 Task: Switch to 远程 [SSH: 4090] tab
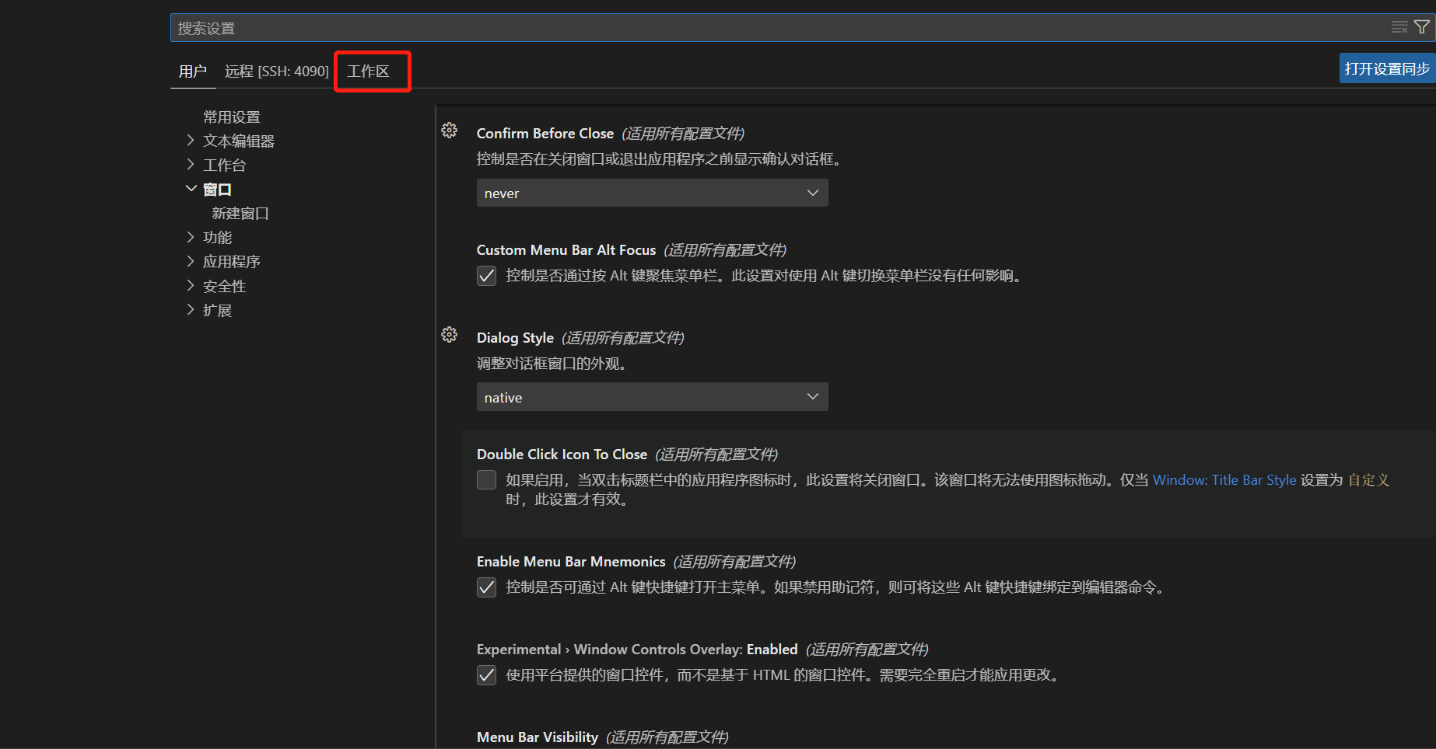click(277, 71)
